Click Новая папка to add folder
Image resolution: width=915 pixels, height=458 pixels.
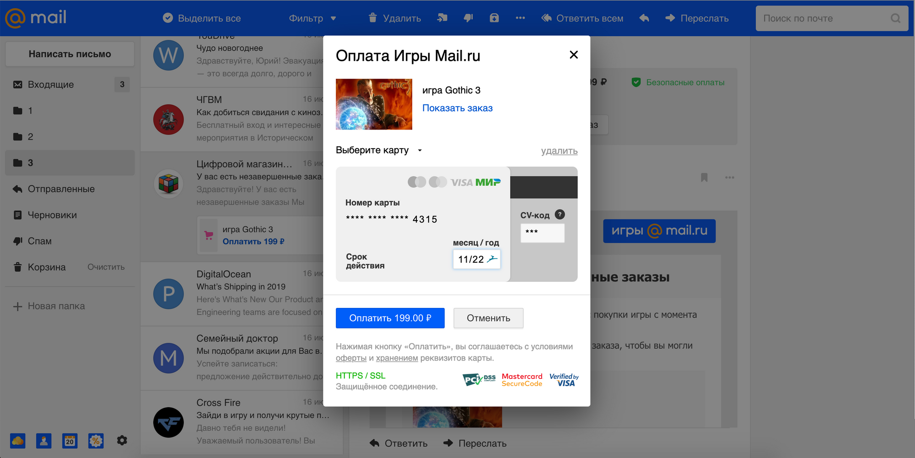tap(49, 306)
